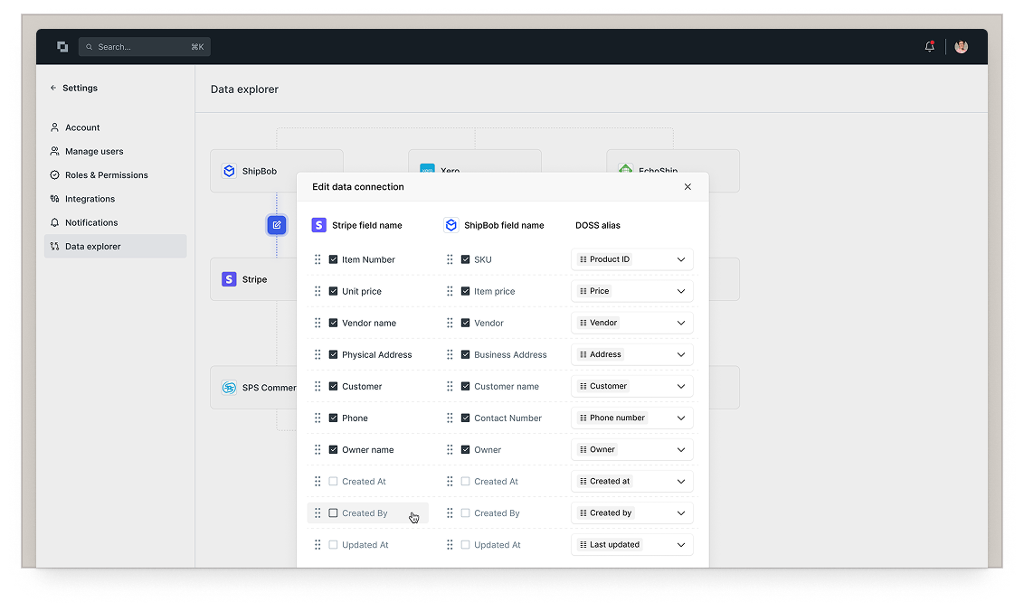This screenshot has width=1024, height=611.
Task: Open the user profile avatar
Action: click(x=961, y=47)
